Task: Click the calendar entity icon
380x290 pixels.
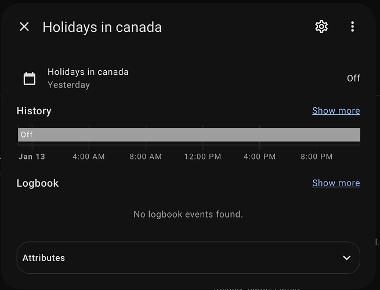Action: (30, 78)
